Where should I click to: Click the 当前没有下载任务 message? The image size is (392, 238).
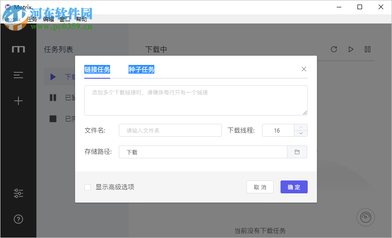coord(260,231)
